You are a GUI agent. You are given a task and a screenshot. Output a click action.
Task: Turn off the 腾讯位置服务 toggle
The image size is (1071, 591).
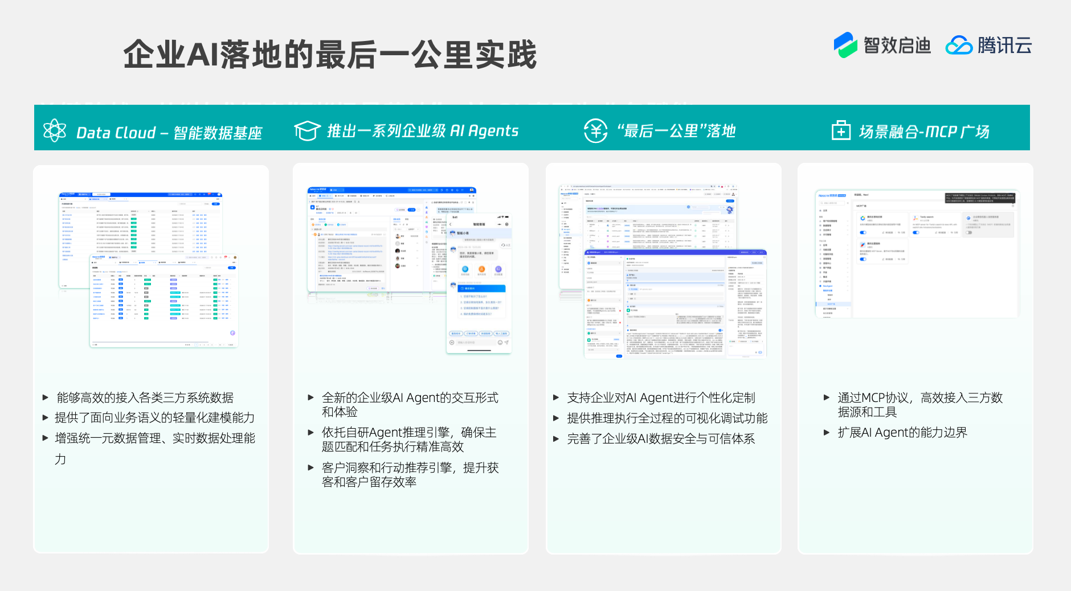click(x=863, y=259)
